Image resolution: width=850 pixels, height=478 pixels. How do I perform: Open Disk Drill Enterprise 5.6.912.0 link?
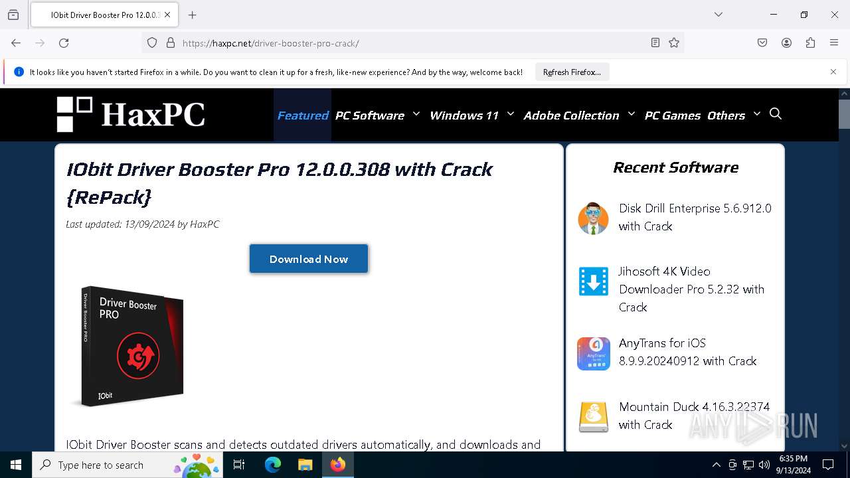click(x=695, y=217)
